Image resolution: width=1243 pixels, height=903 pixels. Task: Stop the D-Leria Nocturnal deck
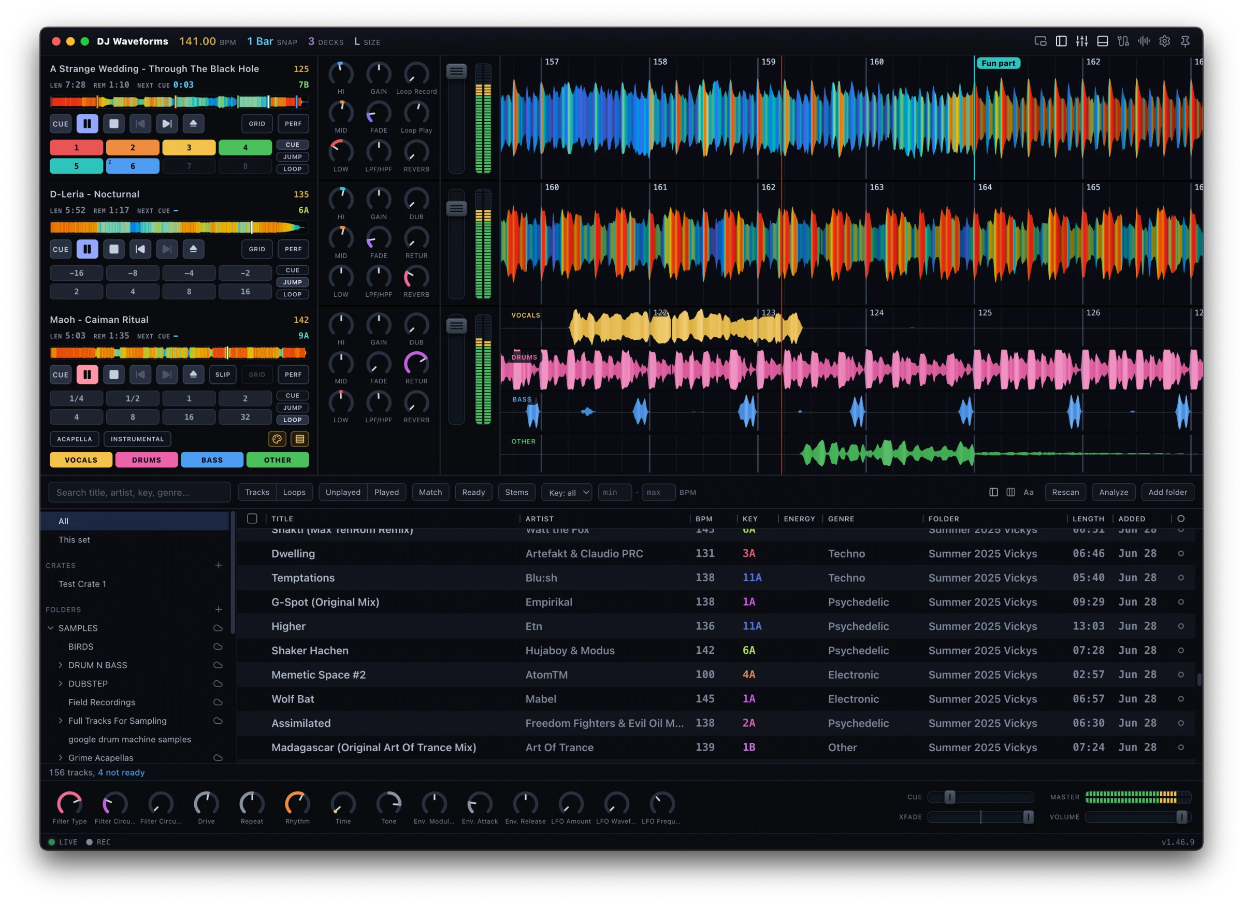click(113, 249)
